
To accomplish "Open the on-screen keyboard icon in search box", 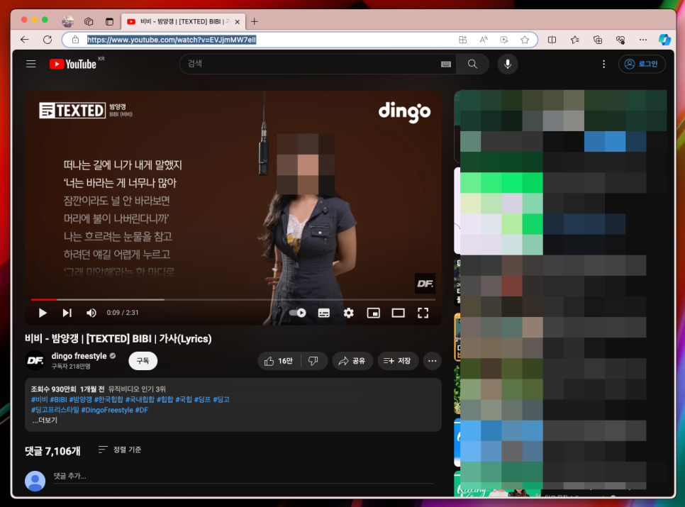I will (446, 65).
